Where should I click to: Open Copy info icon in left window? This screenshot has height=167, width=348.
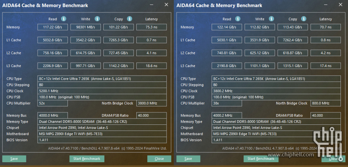pyautogui.click(x=130, y=19)
